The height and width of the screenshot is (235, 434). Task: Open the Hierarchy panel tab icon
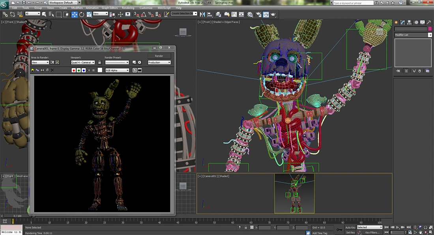click(x=409, y=22)
